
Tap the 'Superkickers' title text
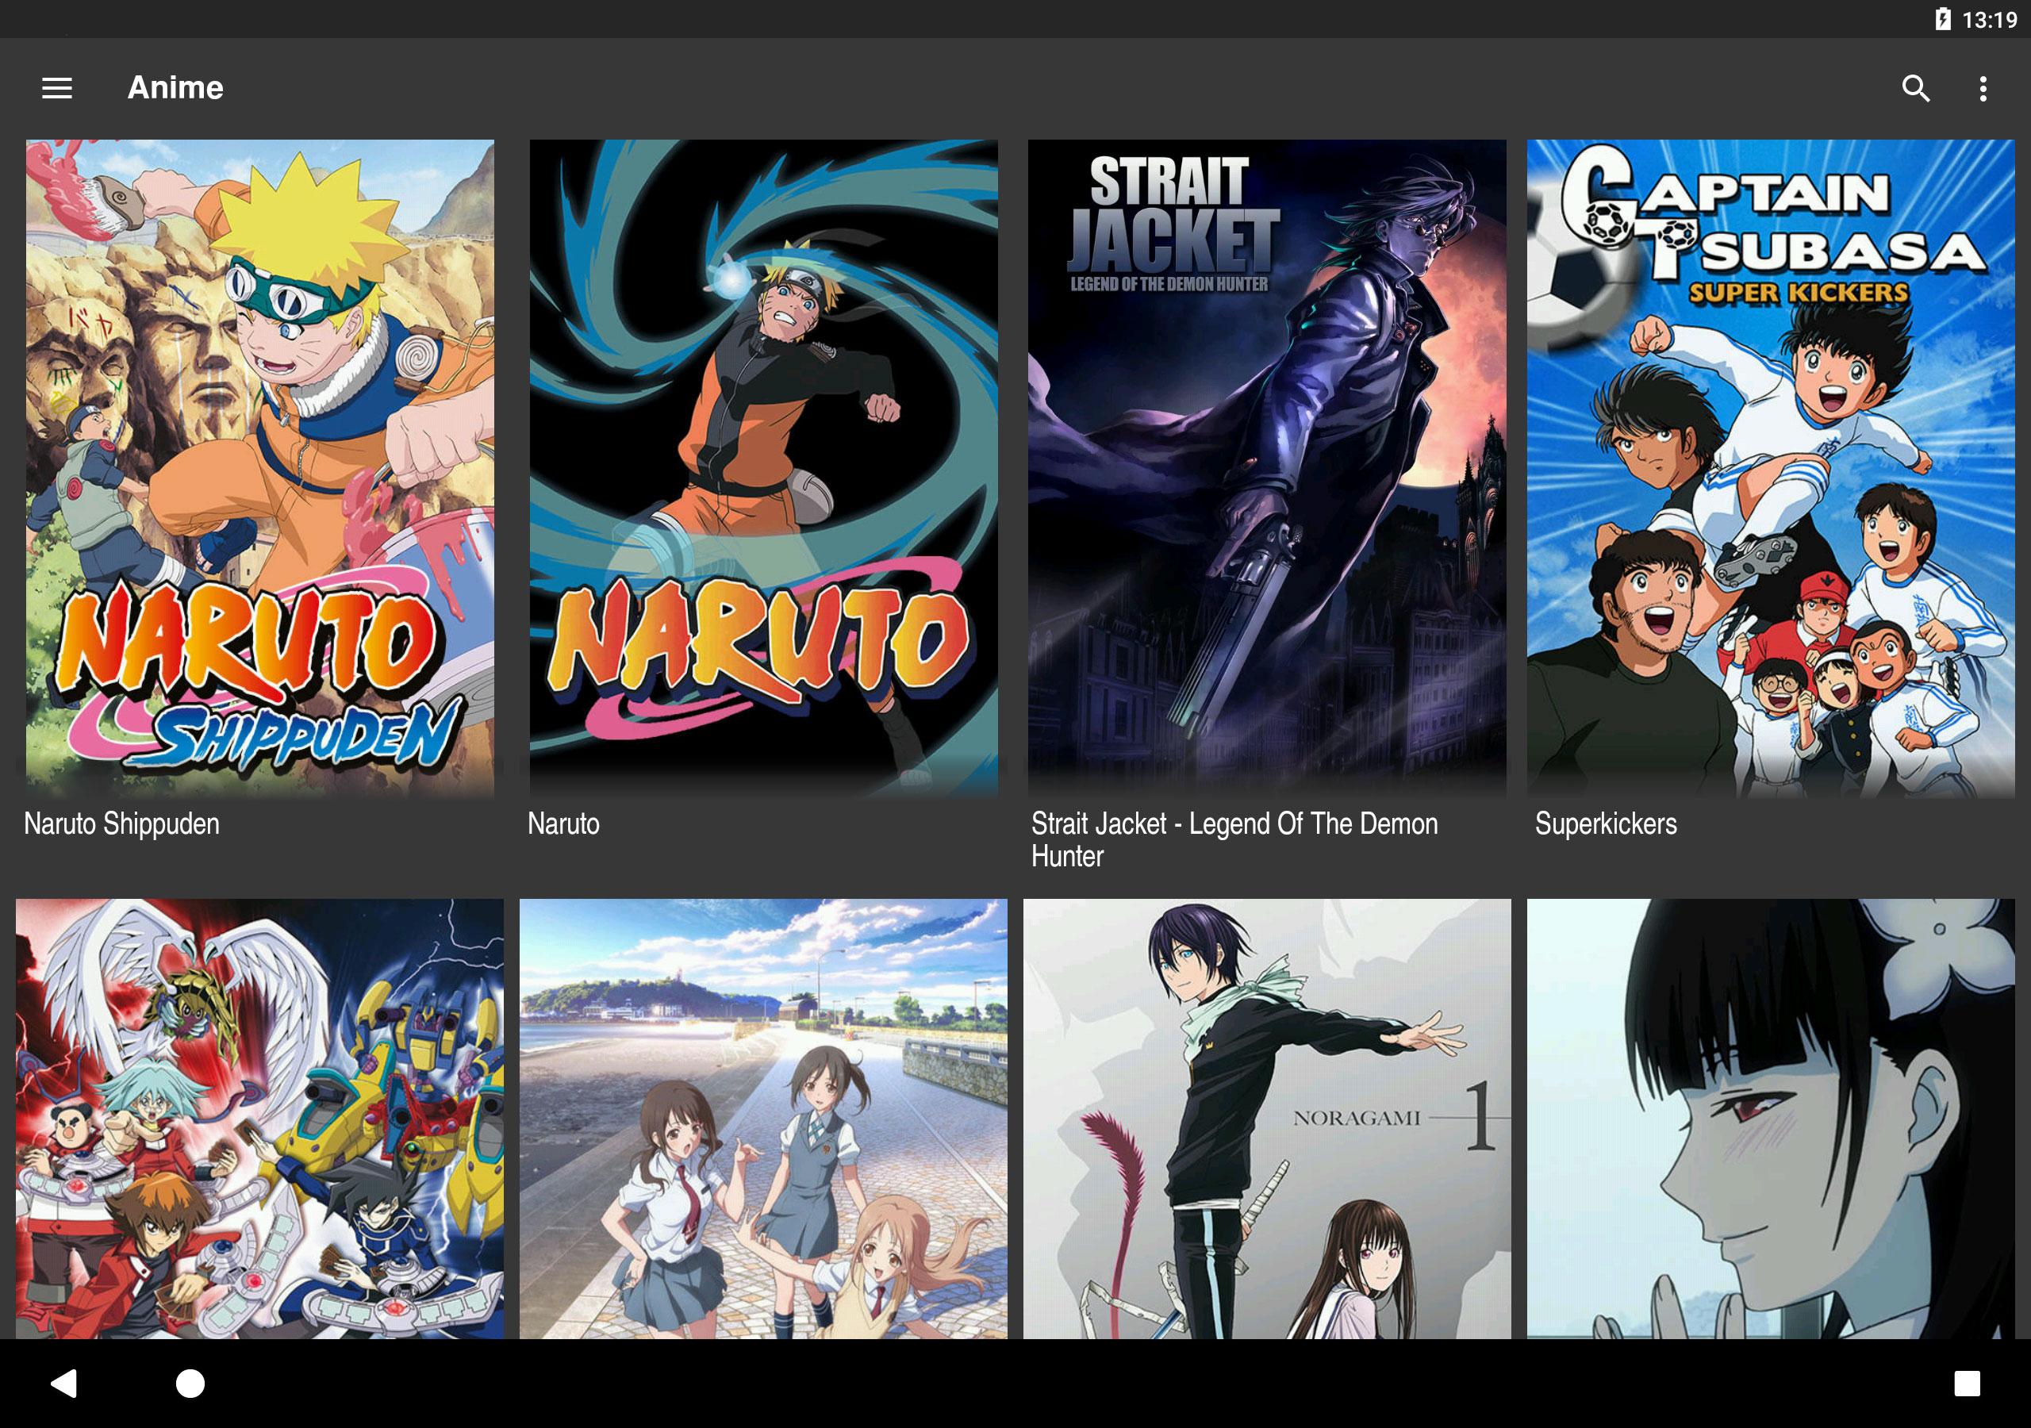click(1606, 823)
